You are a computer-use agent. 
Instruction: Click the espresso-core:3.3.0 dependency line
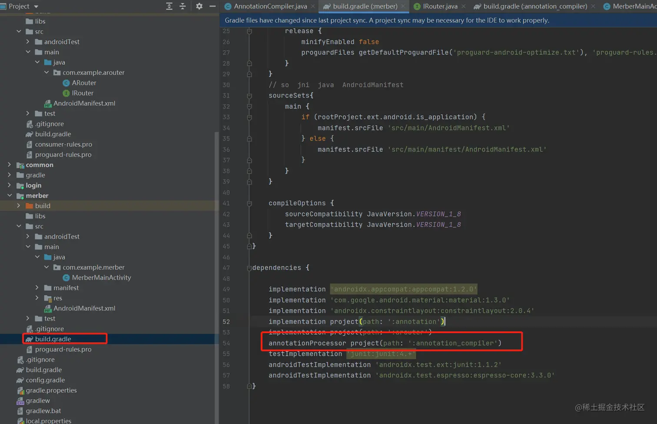coord(411,375)
